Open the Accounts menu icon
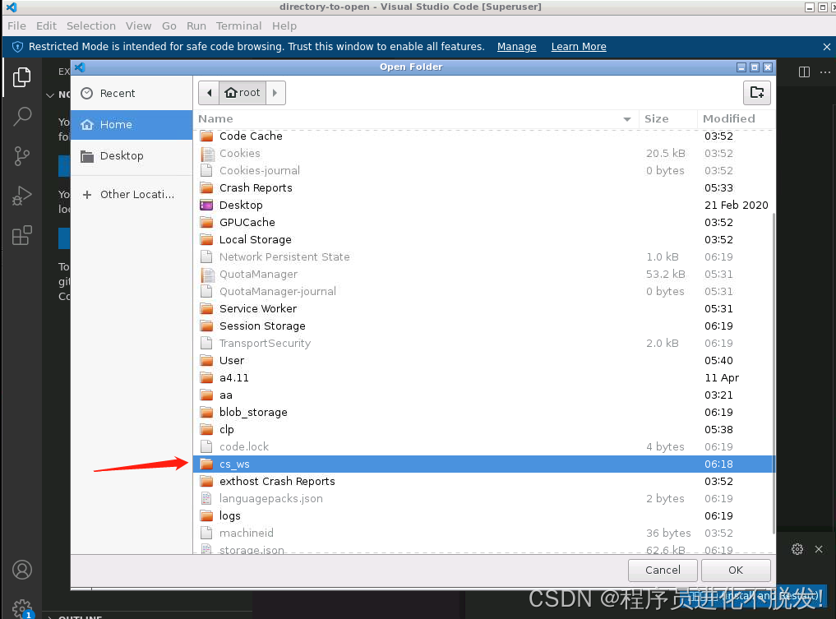Image resolution: width=836 pixels, height=619 pixels. click(x=22, y=570)
